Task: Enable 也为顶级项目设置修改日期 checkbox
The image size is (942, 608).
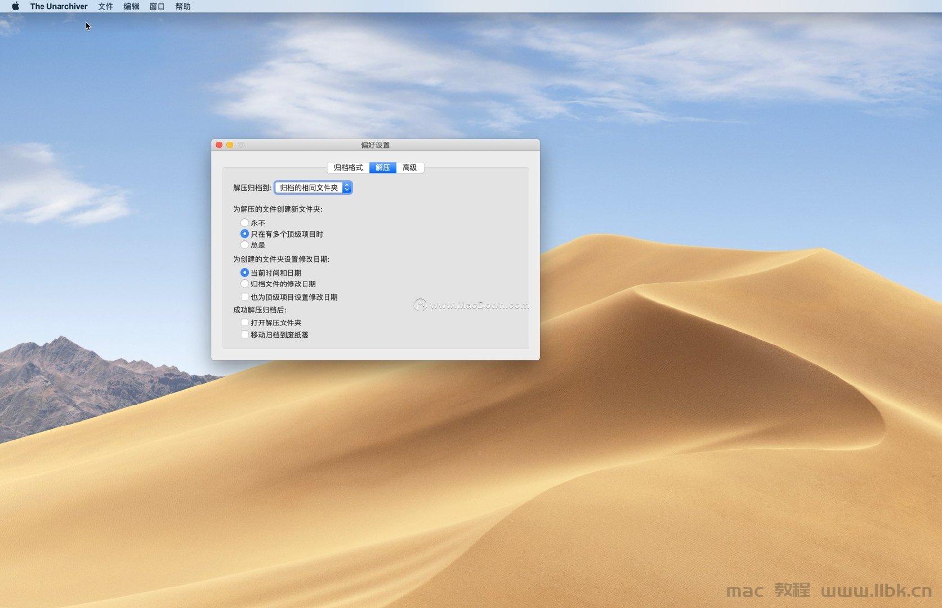Action: (245, 297)
